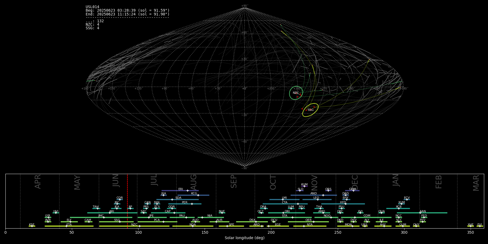Screen dimensions: 488x244
Task: Click the CTA shower label
Action: 285,203
